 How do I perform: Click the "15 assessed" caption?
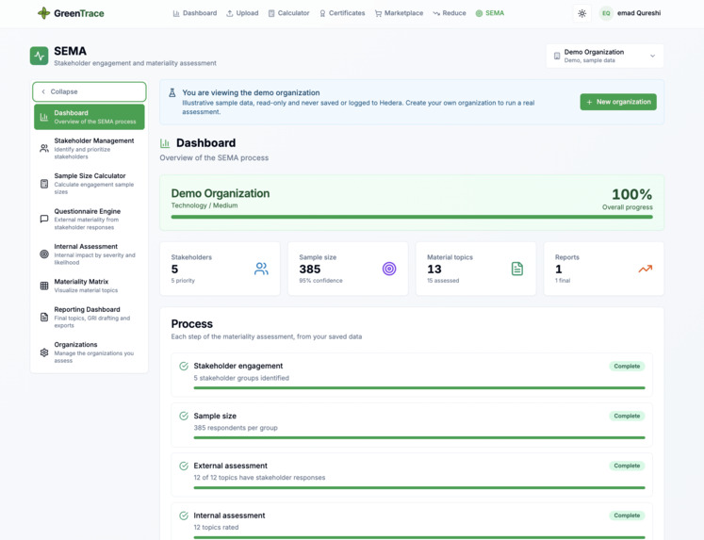pos(443,281)
